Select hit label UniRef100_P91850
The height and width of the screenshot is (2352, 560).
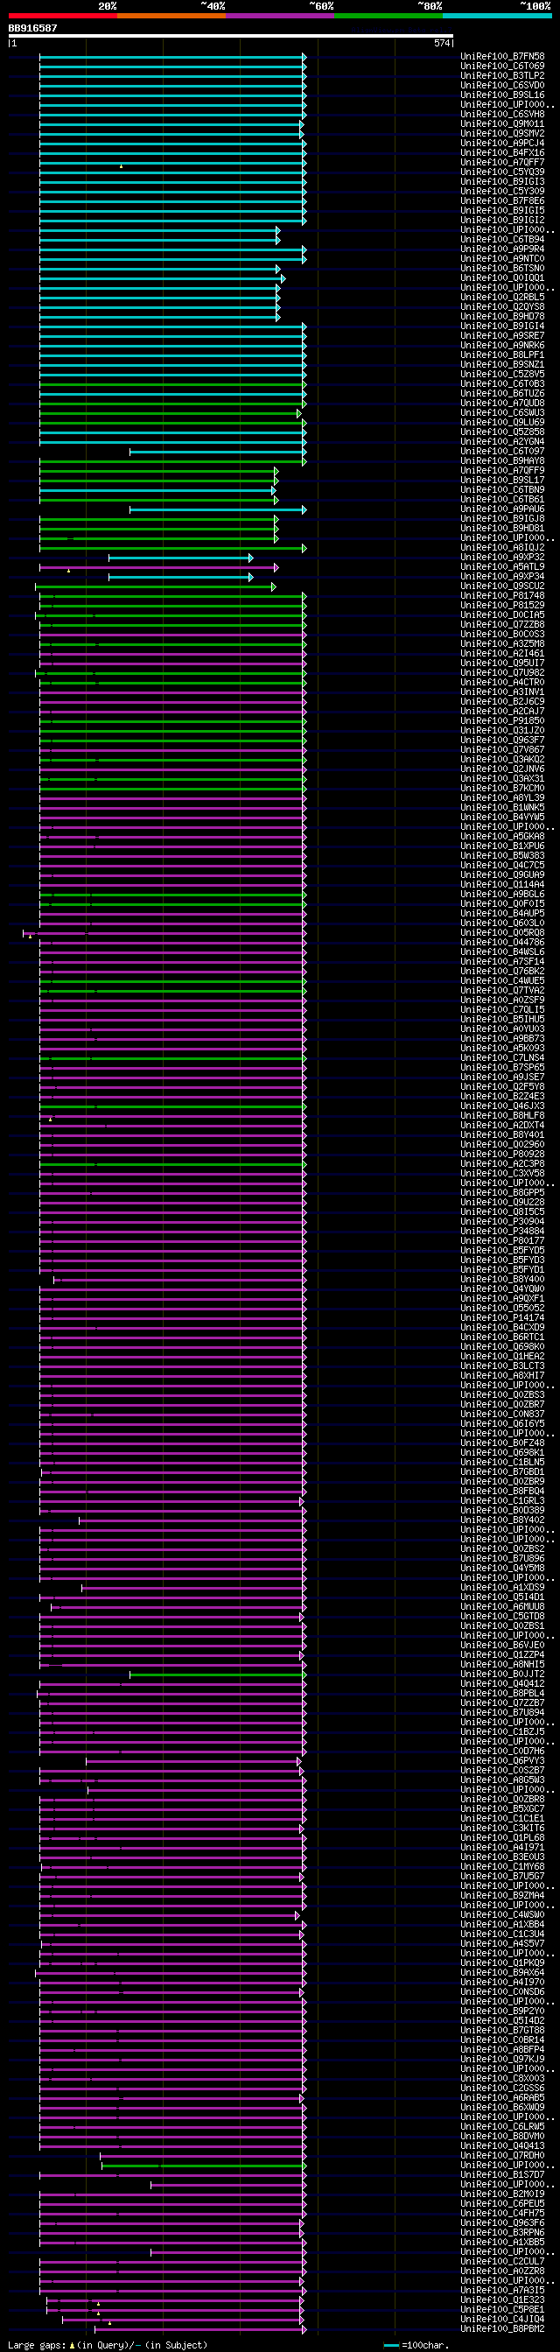(502, 720)
